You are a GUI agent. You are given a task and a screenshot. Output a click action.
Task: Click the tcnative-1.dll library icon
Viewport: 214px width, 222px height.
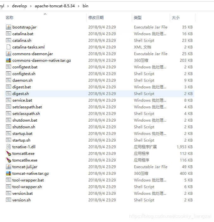pyautogui.click(x=9, y=147)
